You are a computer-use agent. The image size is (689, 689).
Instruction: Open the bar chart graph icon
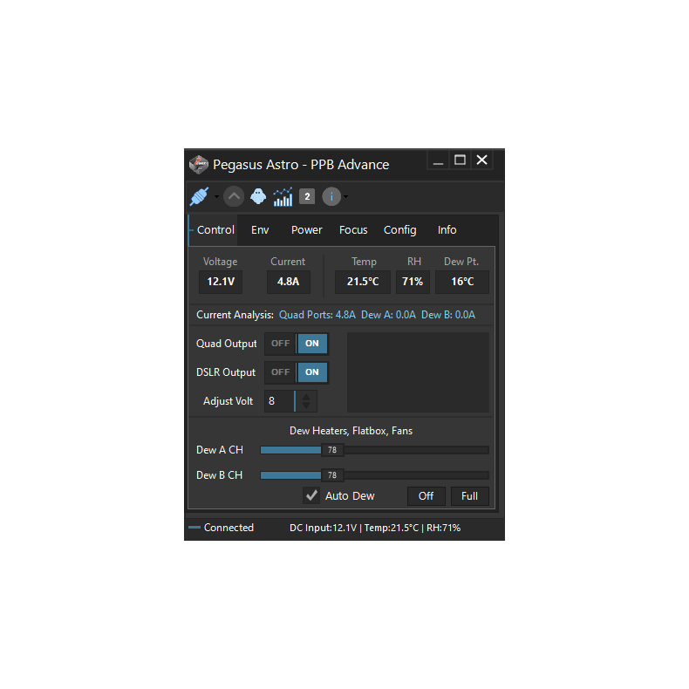point(283,196)
